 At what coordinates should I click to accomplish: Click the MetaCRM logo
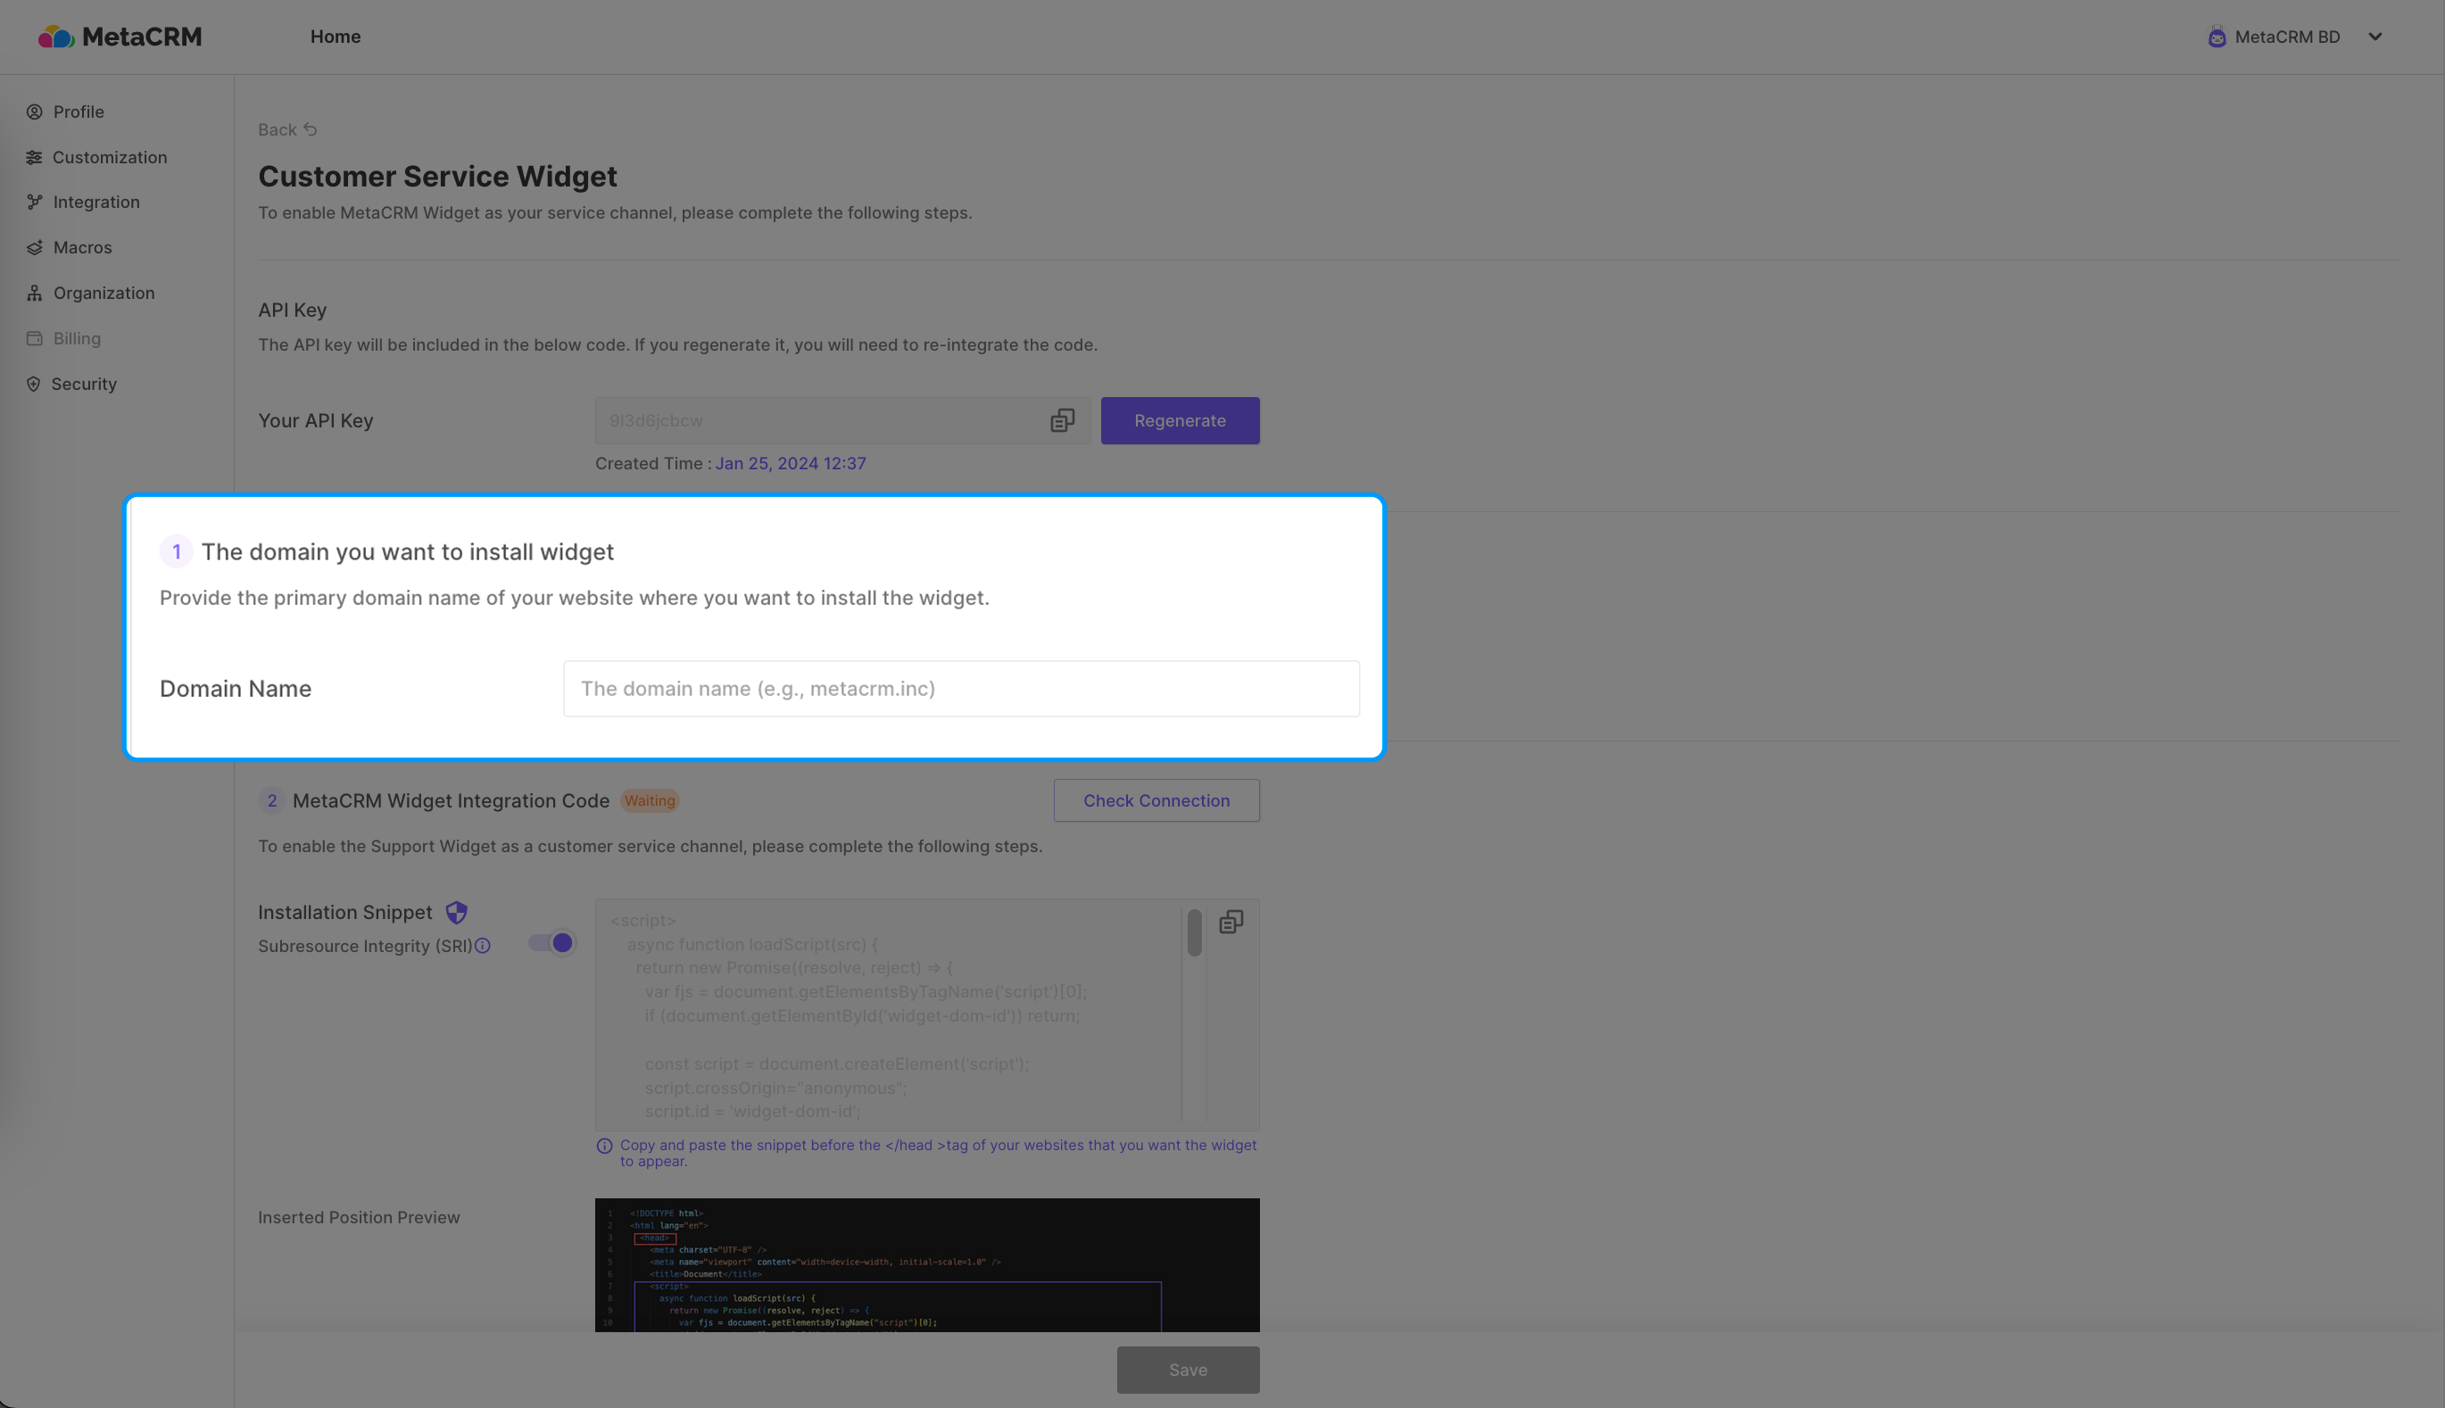pyautogui.click(x=120, y=37)
